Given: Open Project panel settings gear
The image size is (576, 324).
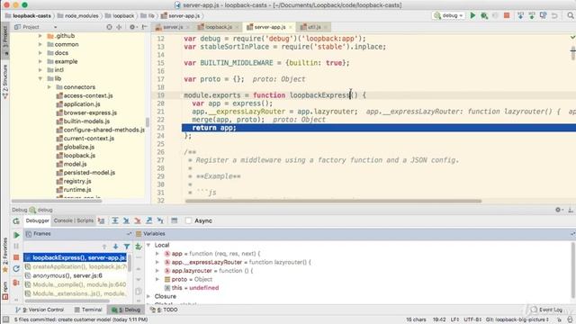Looking at the screenshot, I should click(x=132, y=27).
